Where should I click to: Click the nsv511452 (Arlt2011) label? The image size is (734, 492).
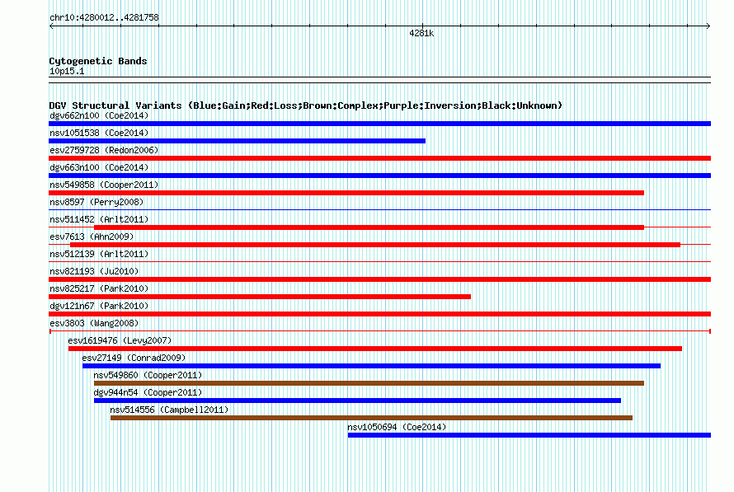tap(99, 219)
